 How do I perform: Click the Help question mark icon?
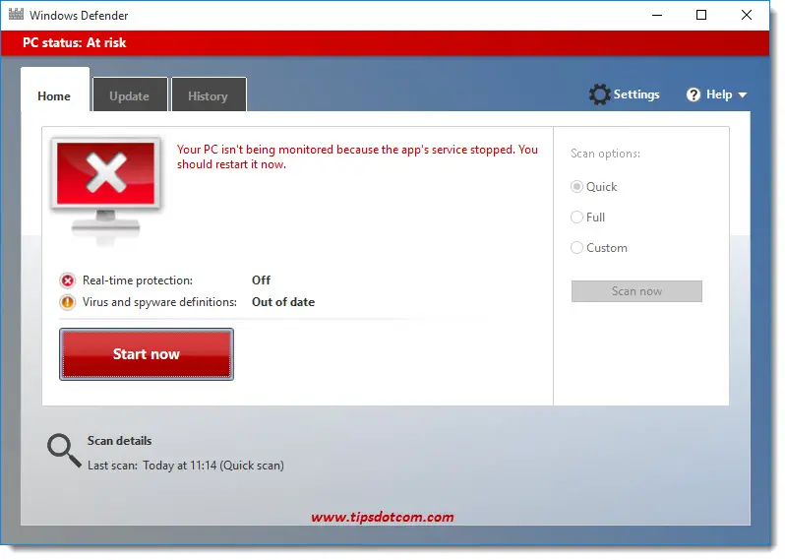pyautogui.click(x=694, y=94)
